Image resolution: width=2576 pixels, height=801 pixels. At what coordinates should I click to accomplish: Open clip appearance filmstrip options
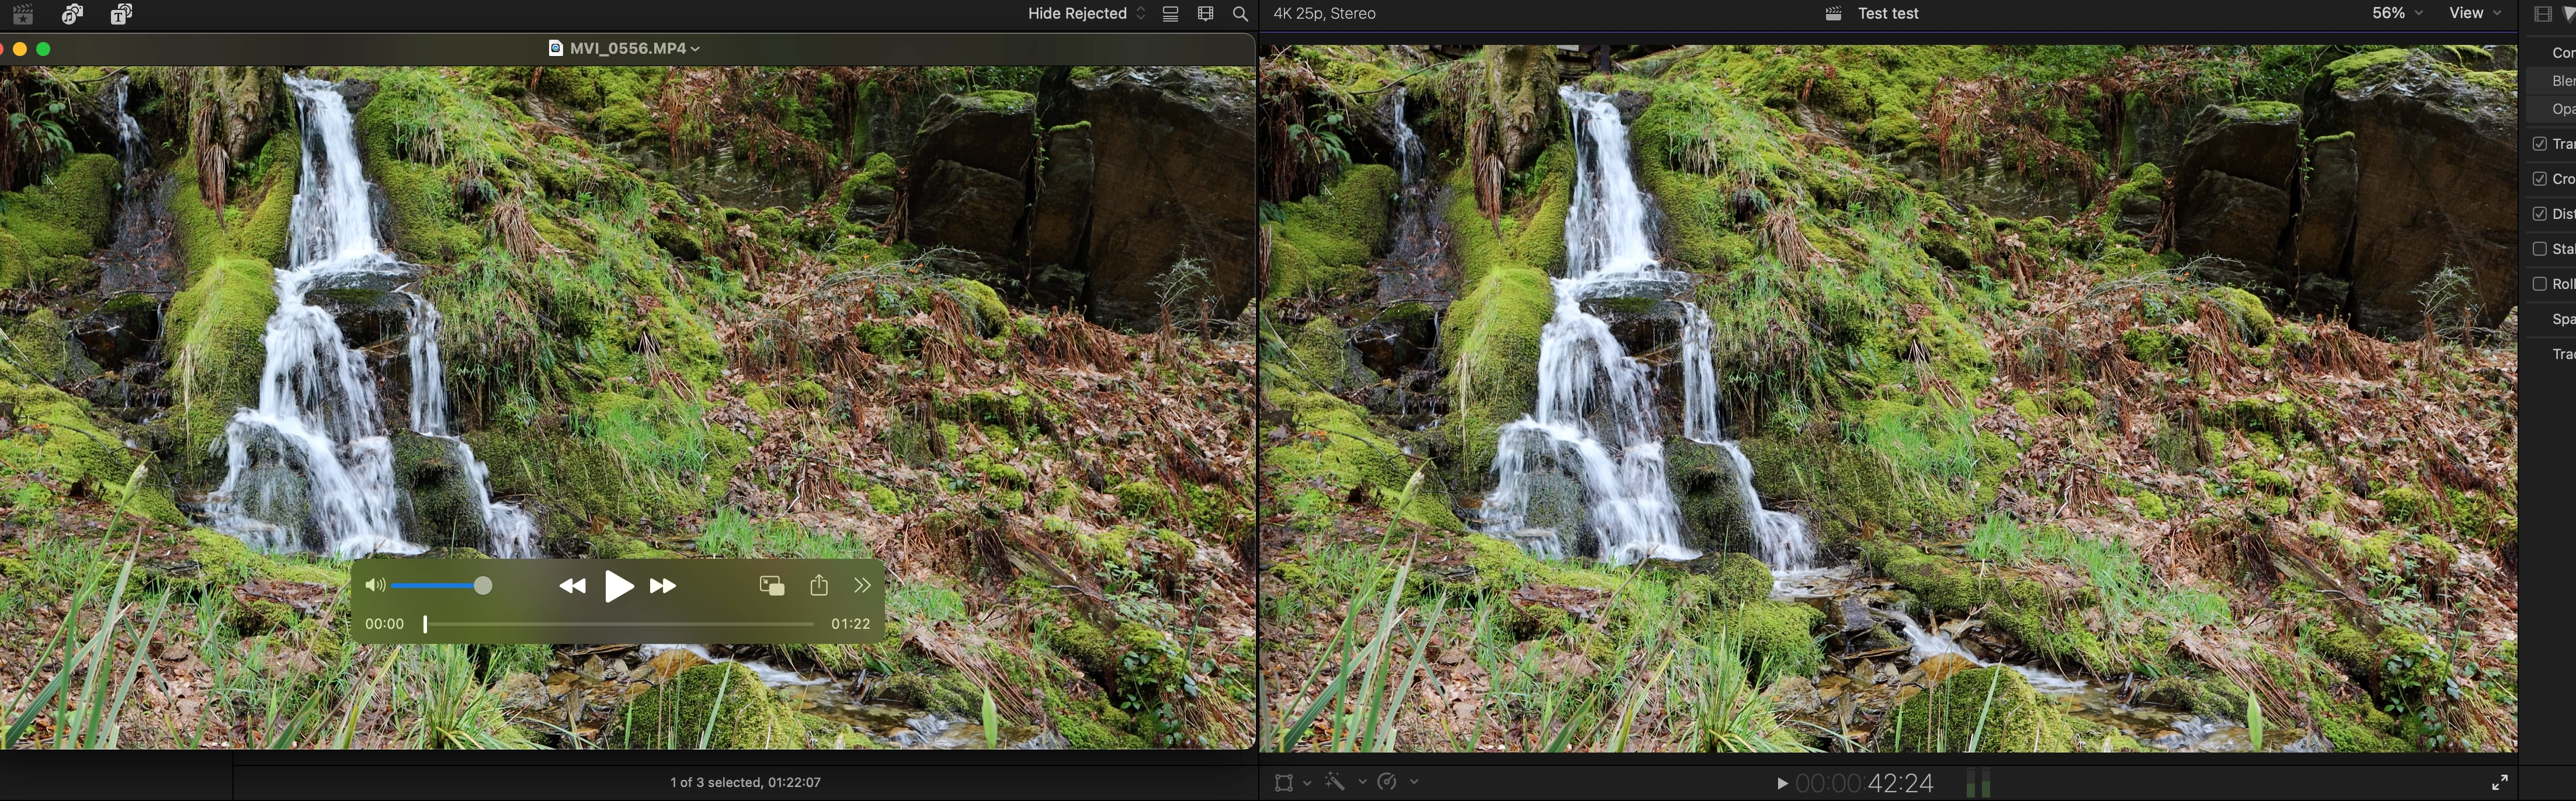point(1205,14)
